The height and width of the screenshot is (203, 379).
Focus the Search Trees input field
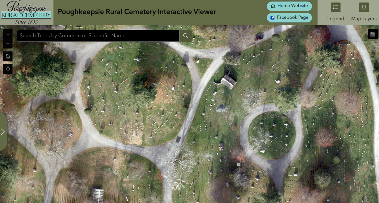coord(98,36)
